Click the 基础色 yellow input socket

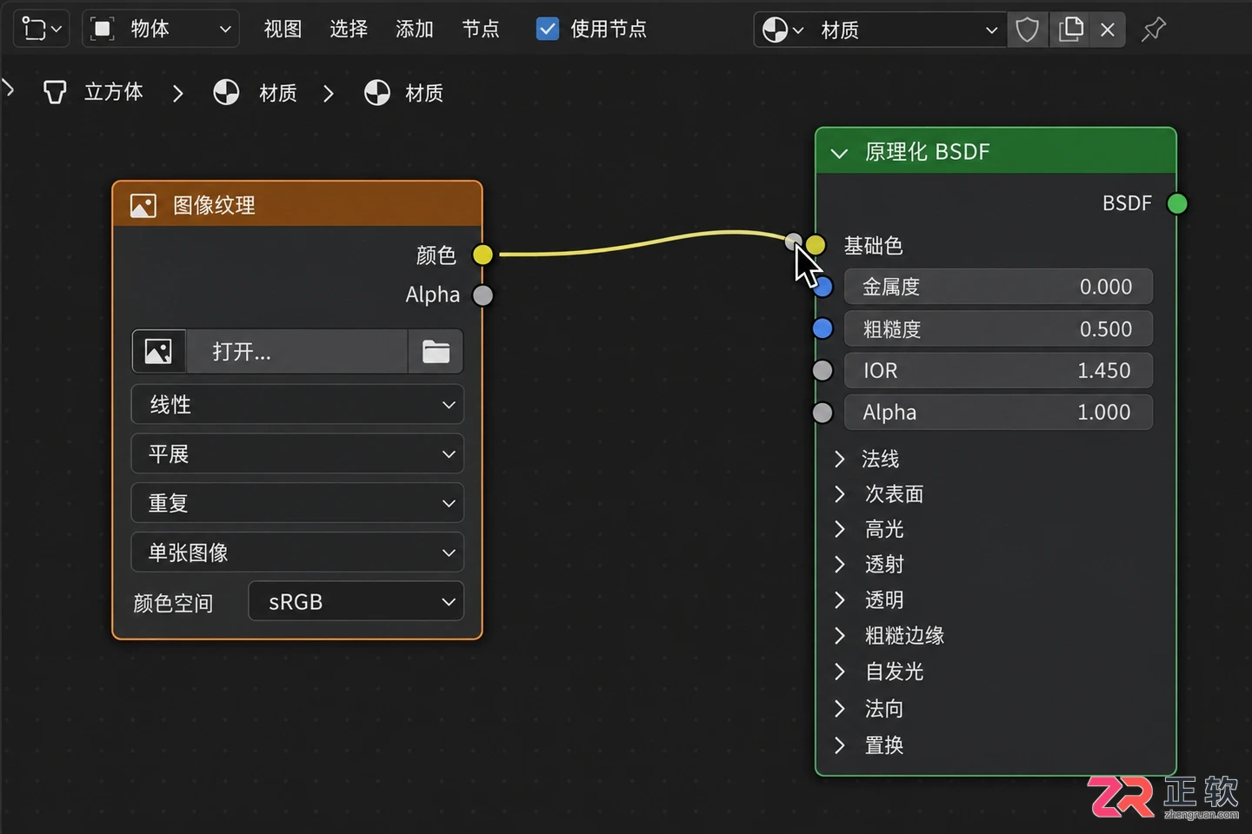[x=815, y=245]
